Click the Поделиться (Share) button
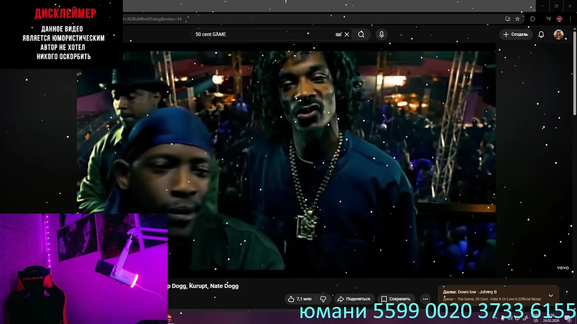Image resolution: width=577 pixels, height=324 pixels. click(354, 299)
